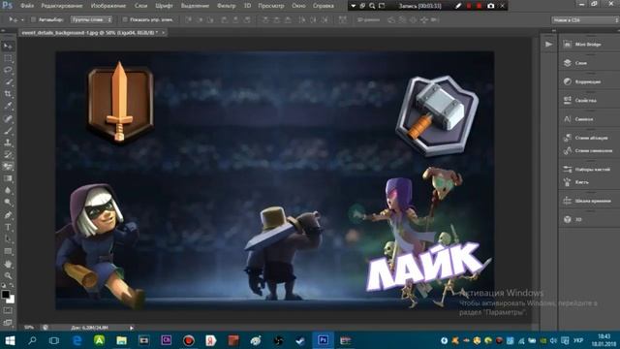Click the zoom percentage field
Screen dimensions: 620x349
click(x=28, y=328)
